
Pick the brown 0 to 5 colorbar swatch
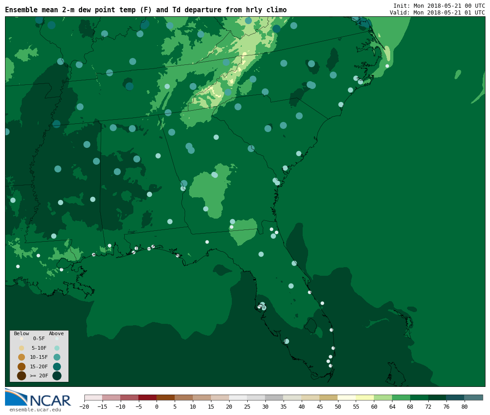tap(166, 397)
